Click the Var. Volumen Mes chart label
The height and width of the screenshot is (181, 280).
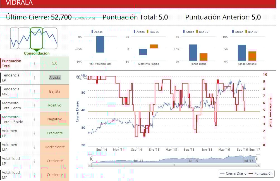(x=100, y=64)
